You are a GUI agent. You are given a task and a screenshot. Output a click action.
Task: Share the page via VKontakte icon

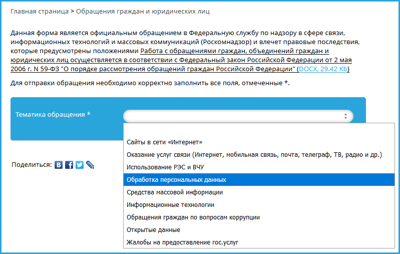pyautogui.click(x=59, y=165)
